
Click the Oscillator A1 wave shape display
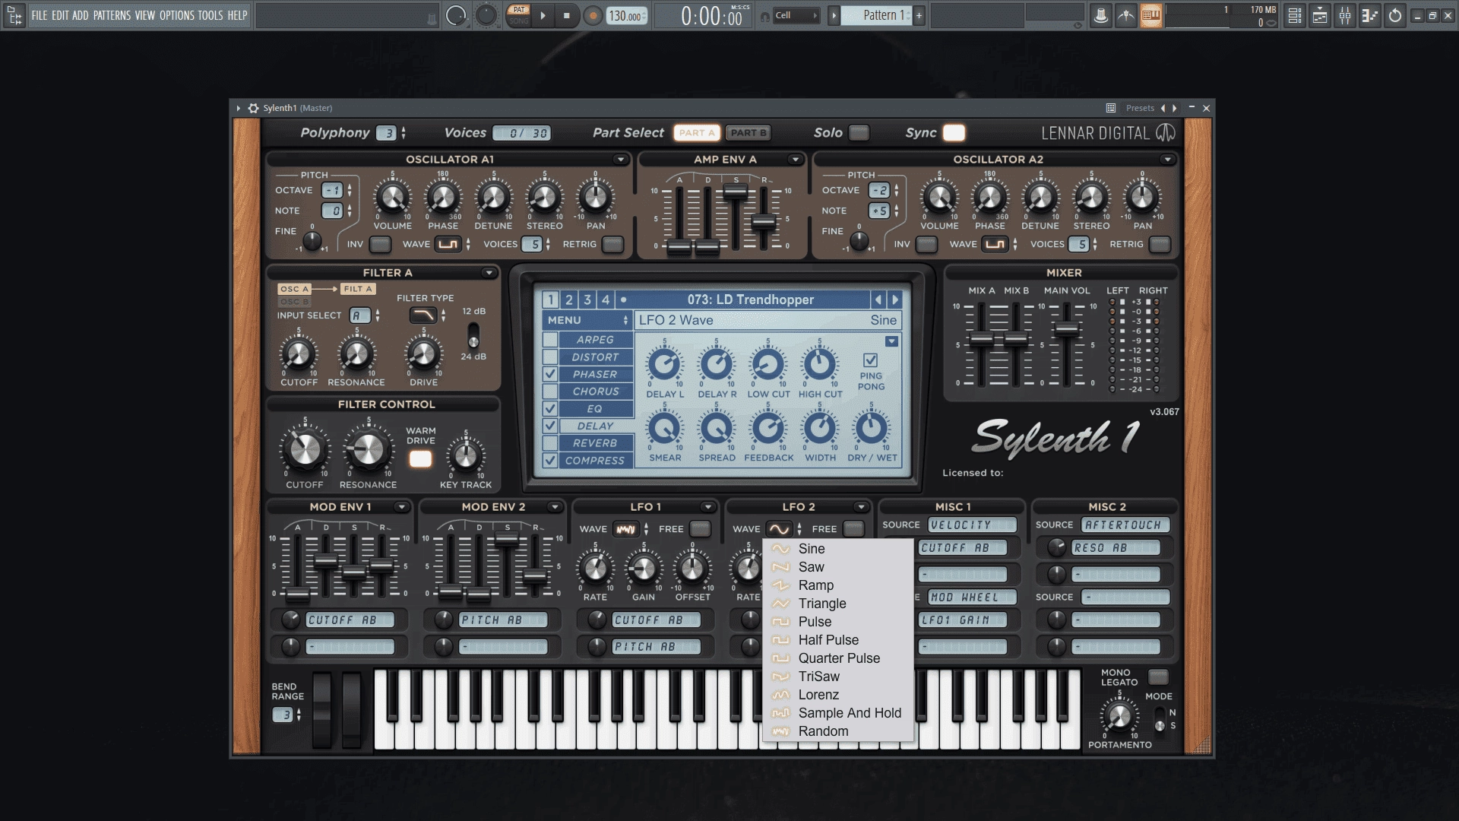[x=448, y=244]
